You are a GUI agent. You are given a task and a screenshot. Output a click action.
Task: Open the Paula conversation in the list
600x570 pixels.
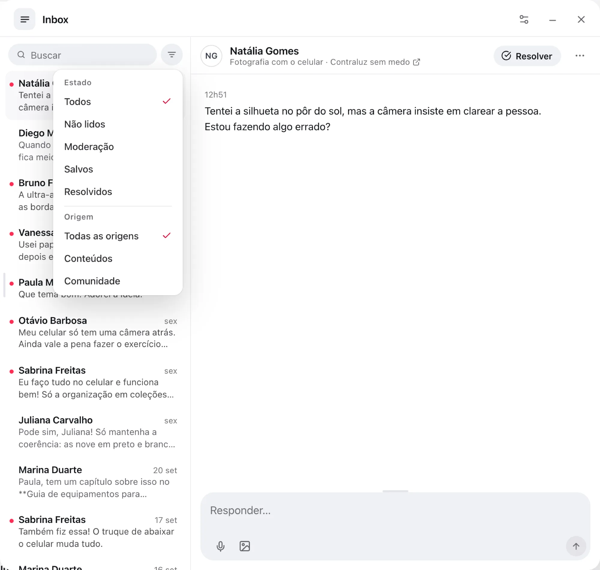pos(29,288)
